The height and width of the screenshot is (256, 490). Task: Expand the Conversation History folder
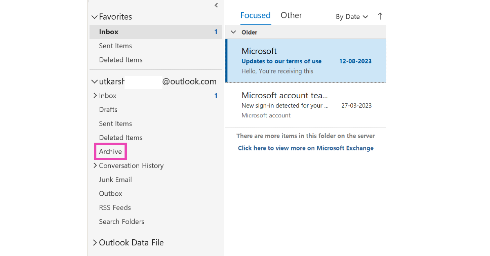click(95, 166)
